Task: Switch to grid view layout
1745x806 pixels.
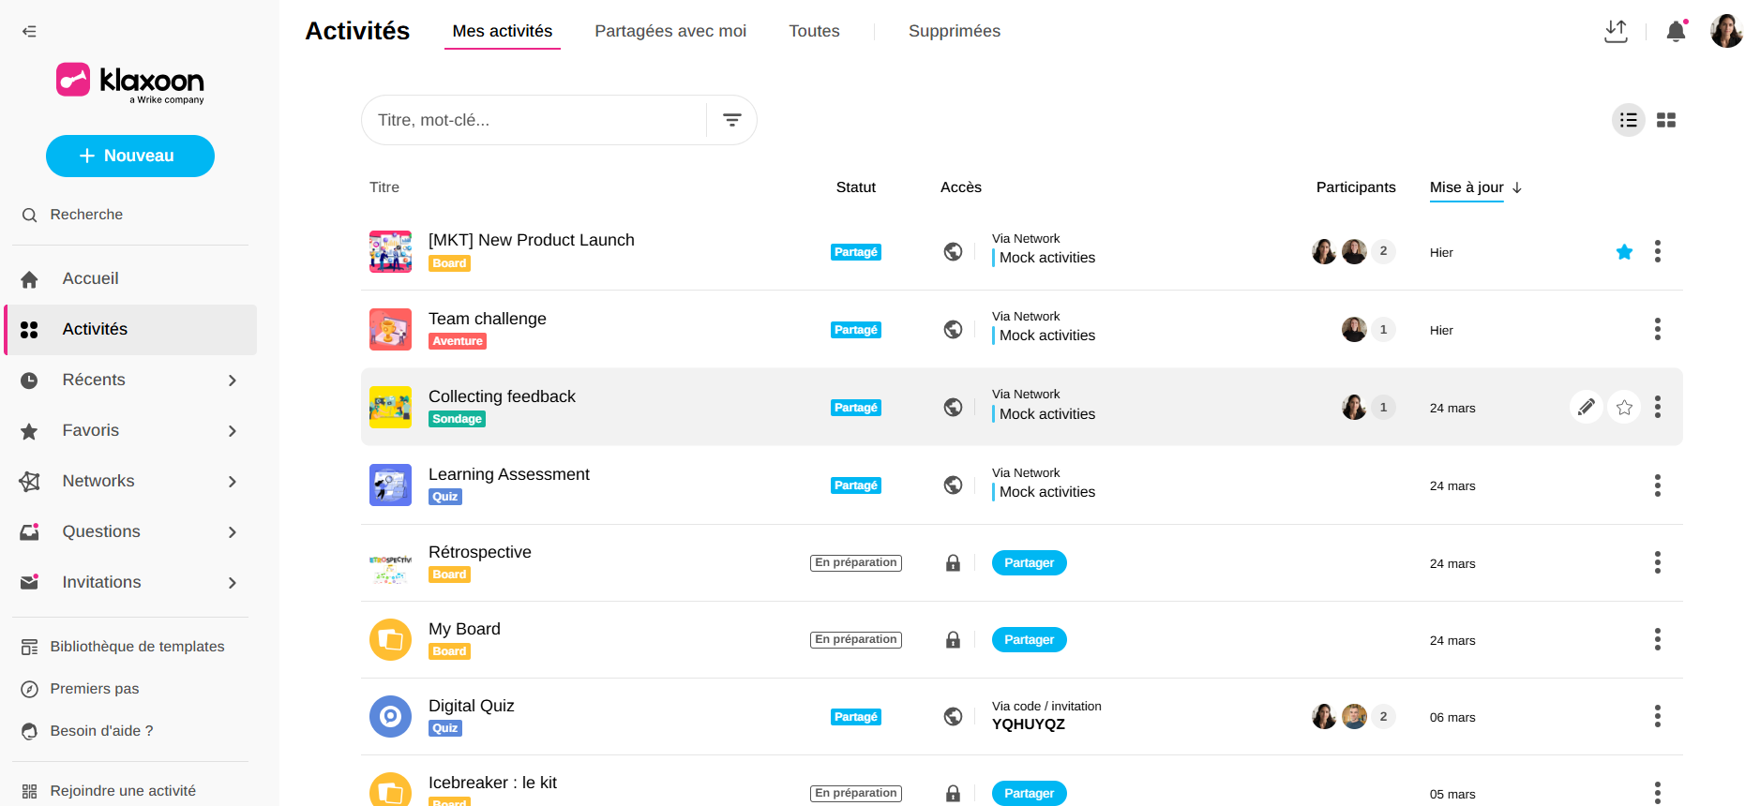Action: click(x=1665, y=120)
